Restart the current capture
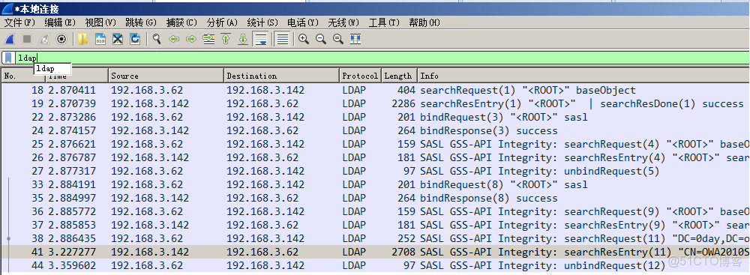 tap(44, 39)
